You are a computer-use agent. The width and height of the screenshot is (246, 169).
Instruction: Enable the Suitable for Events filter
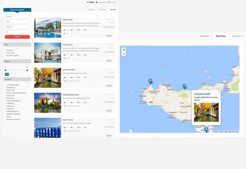(x=6, y=114)
